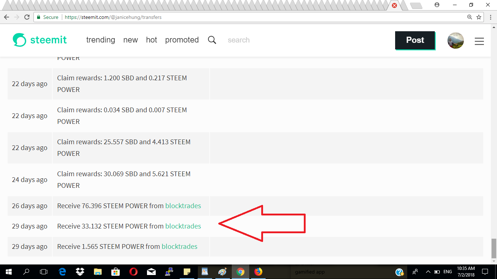The width and height of the screenshot is (497, 279).
Task: Click the address bar URL
Action: point(113,17)
